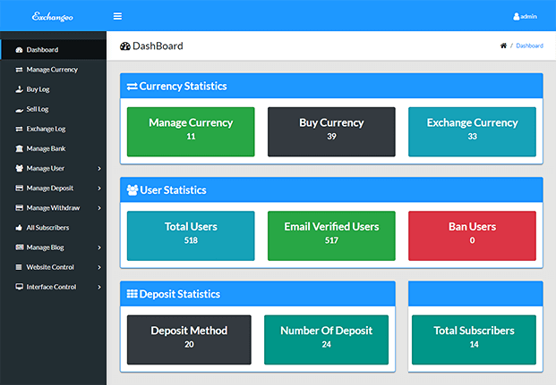Click the admin user icon
Image resolution: width=556 pixels, height=385 pixels.
point(517,16)
